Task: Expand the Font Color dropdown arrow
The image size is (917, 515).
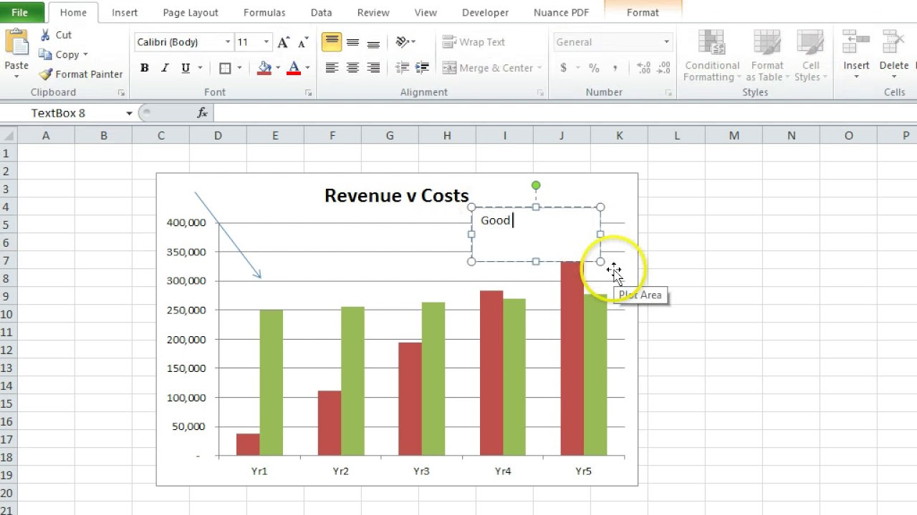Action: 307,68
